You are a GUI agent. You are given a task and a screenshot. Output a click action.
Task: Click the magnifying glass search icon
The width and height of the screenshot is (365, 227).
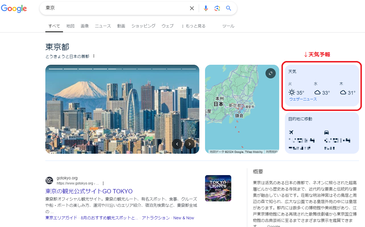pyautogui.click(x=228, y=8)
